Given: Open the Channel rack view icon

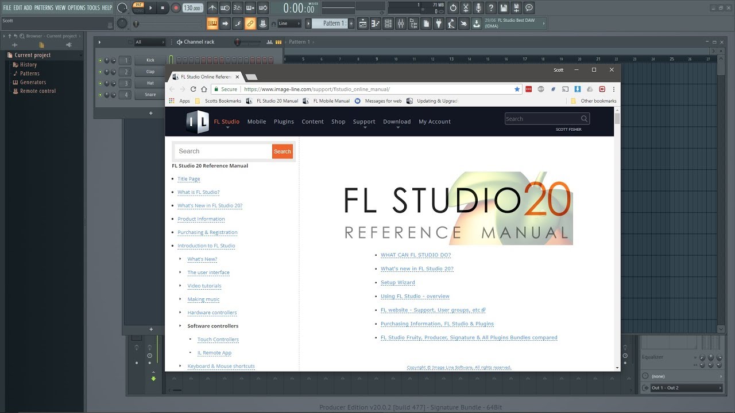Looking at the screenshot, I should [x=388, y=24].
